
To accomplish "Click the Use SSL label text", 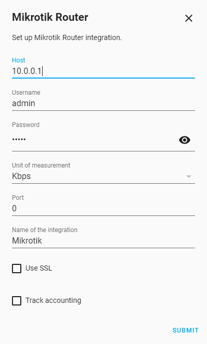I will point(39,269).
